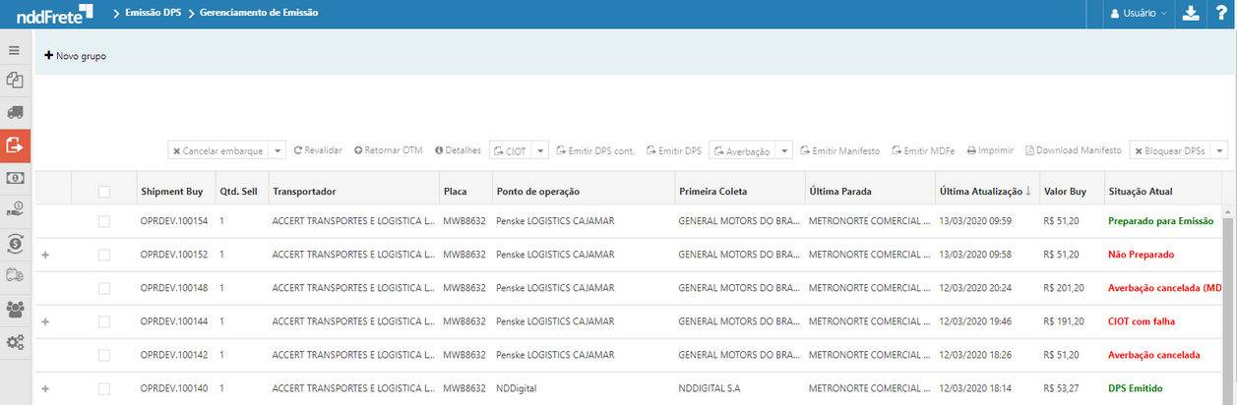The height and width of the screenshot is (405, 1237).
Task: Click the Retornar OTM toolbar button
Action: tap(388, 150)
